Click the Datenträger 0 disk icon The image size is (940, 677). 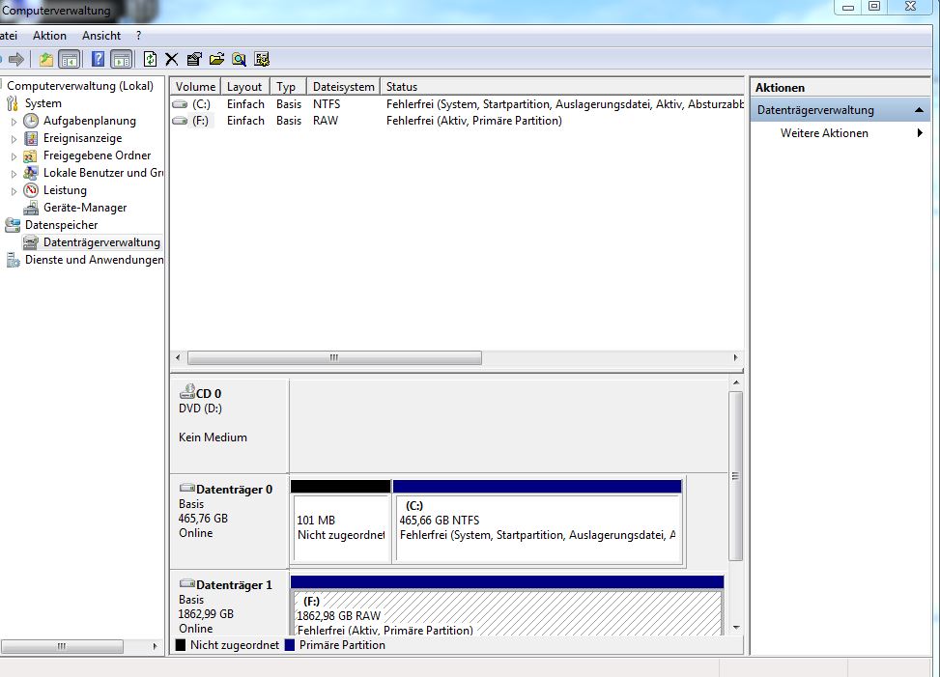187,488
